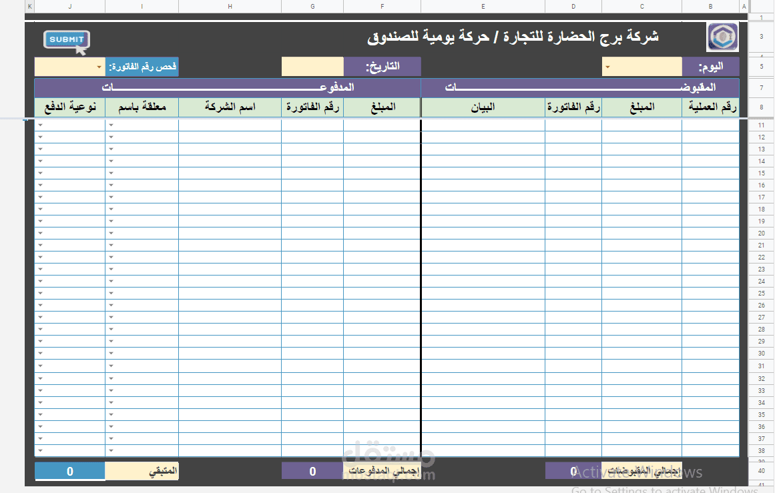Select column C header

click(641, 7)
